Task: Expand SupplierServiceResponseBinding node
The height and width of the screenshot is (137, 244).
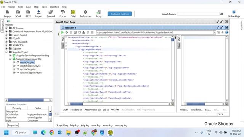Action: 10,56
